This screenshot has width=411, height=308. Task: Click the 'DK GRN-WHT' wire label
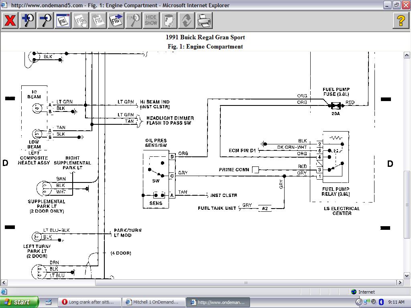[x=292, y=148]
